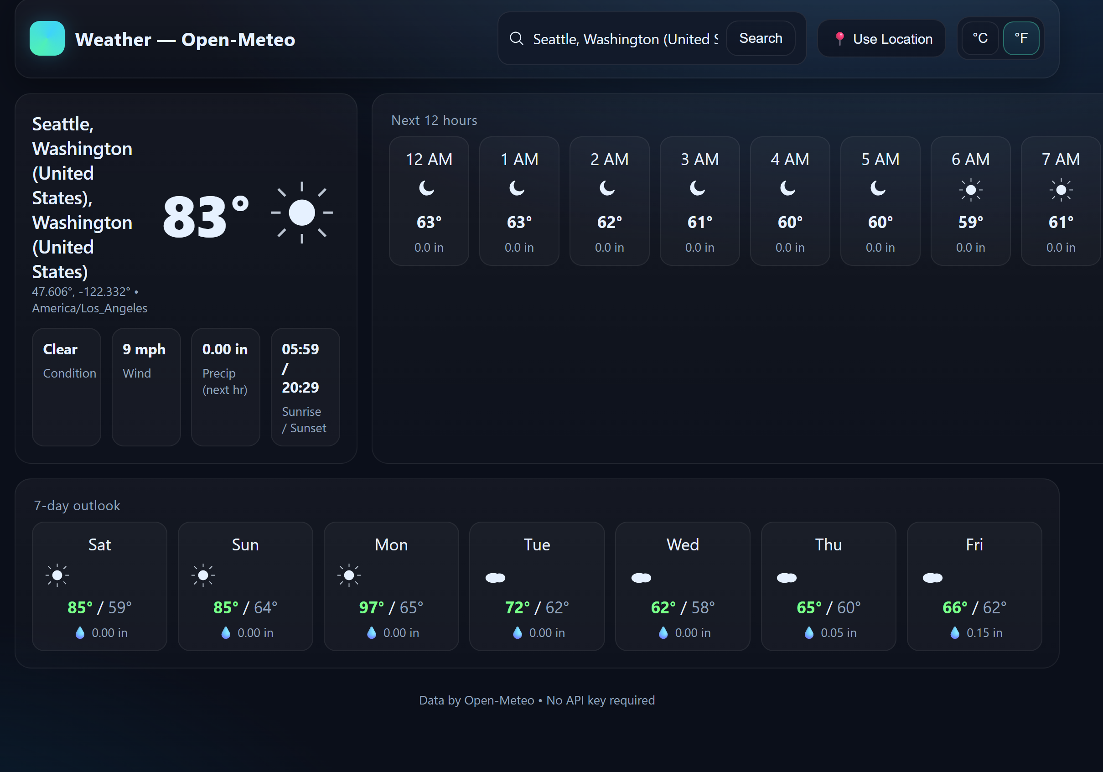Click the teal app logo square
Screen dimensions: 1103x772
pyautogui.click(x=47, y=38)
